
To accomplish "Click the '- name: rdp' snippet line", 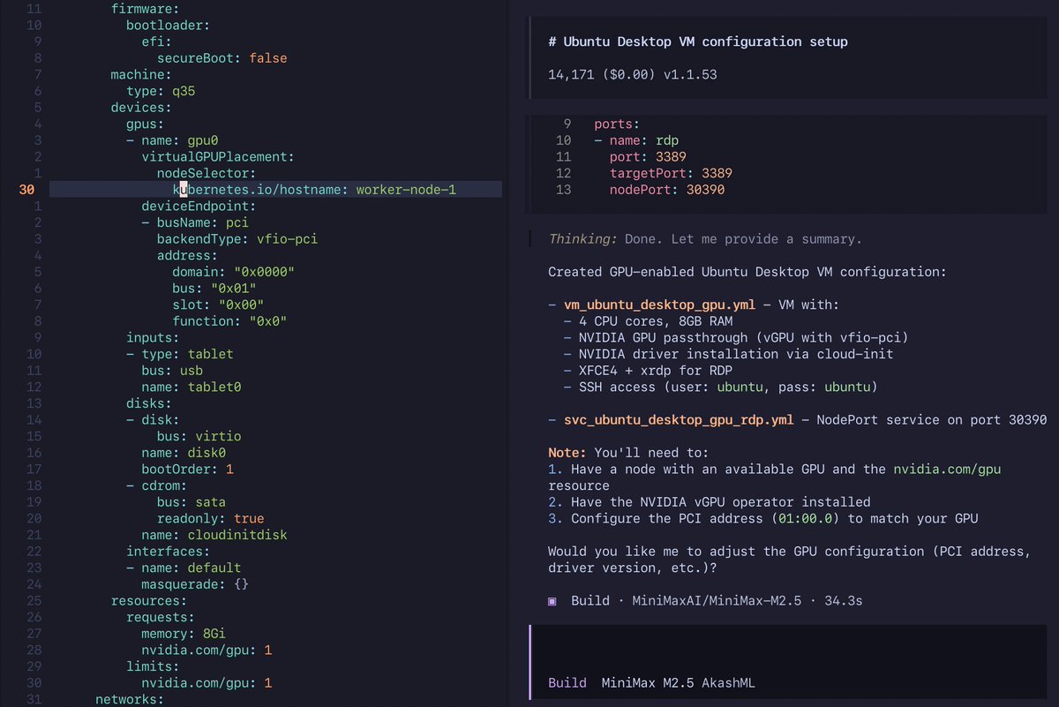I will [x=636, y=139].
